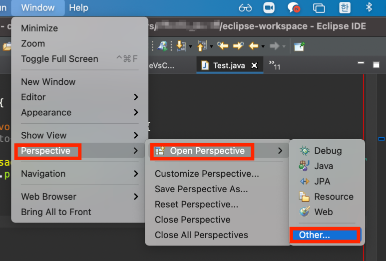This screenshot has height=261, width=386.
Task: Choose the Resource perspective folder icon
Action: pos(304,197)
